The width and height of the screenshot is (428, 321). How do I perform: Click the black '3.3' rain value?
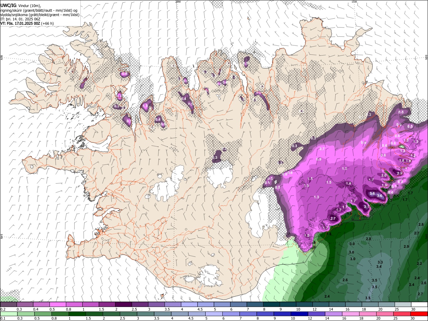[x=380, y=262]
